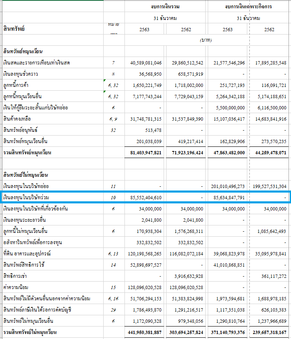Select the cell with value 201,010,496,273
The image size is (291, 339).
pos(228,186)
